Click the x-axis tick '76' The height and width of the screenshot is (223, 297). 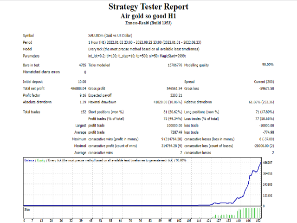coord(140,221)
